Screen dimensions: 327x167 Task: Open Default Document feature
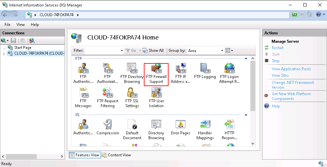click(x=132, y=129)
